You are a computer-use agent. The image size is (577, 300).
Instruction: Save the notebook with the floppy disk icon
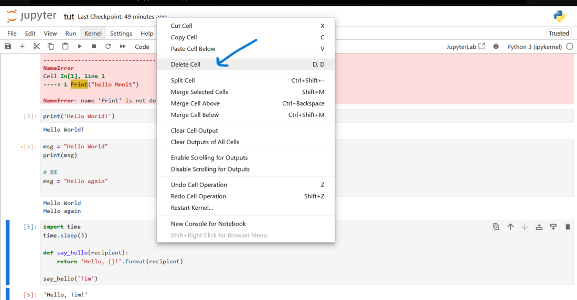click(8, 47)
